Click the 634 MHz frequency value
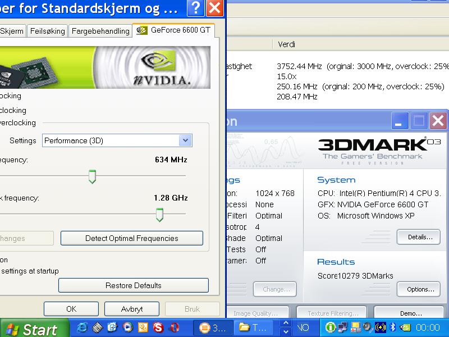 click(x=171, y=160)
